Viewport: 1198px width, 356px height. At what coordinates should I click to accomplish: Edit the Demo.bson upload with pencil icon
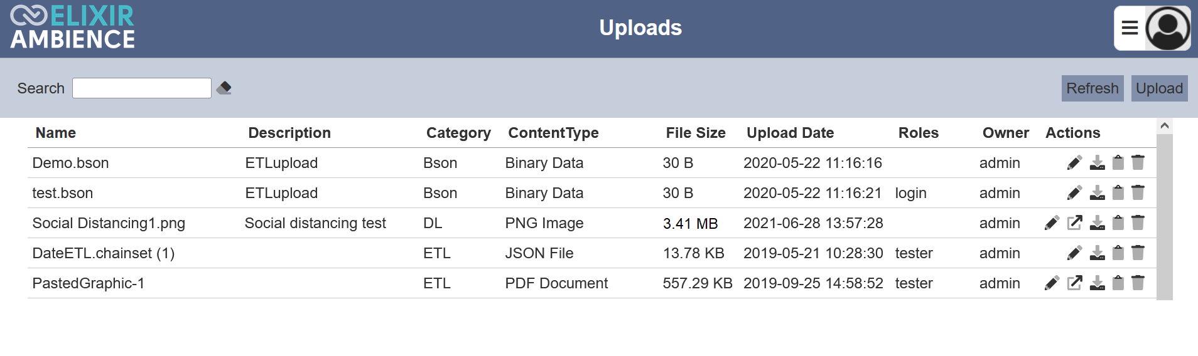point(1074,163)
